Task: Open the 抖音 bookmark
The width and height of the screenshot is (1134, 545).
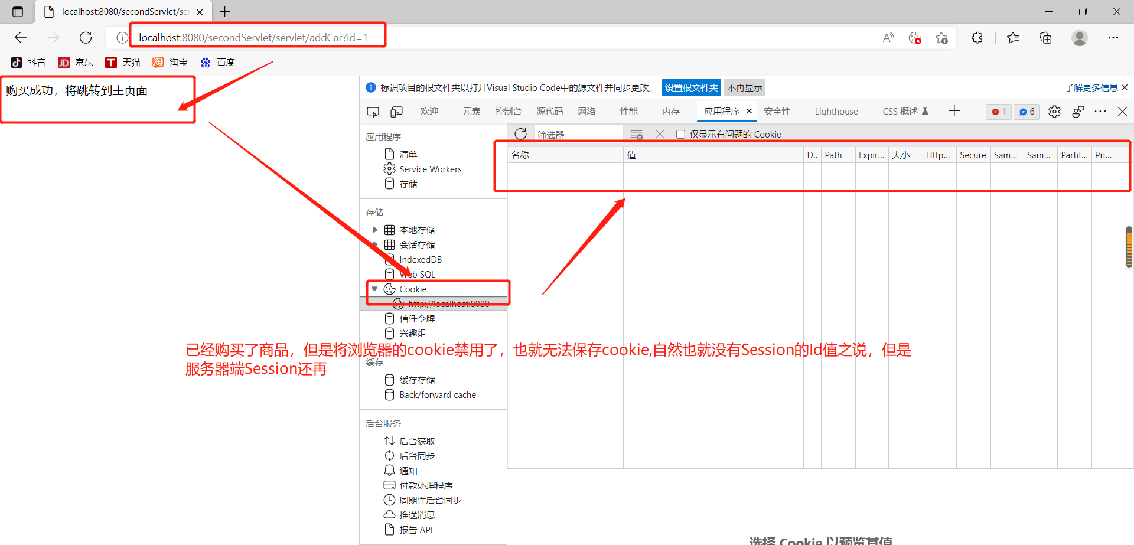Action: click(28, 63)
